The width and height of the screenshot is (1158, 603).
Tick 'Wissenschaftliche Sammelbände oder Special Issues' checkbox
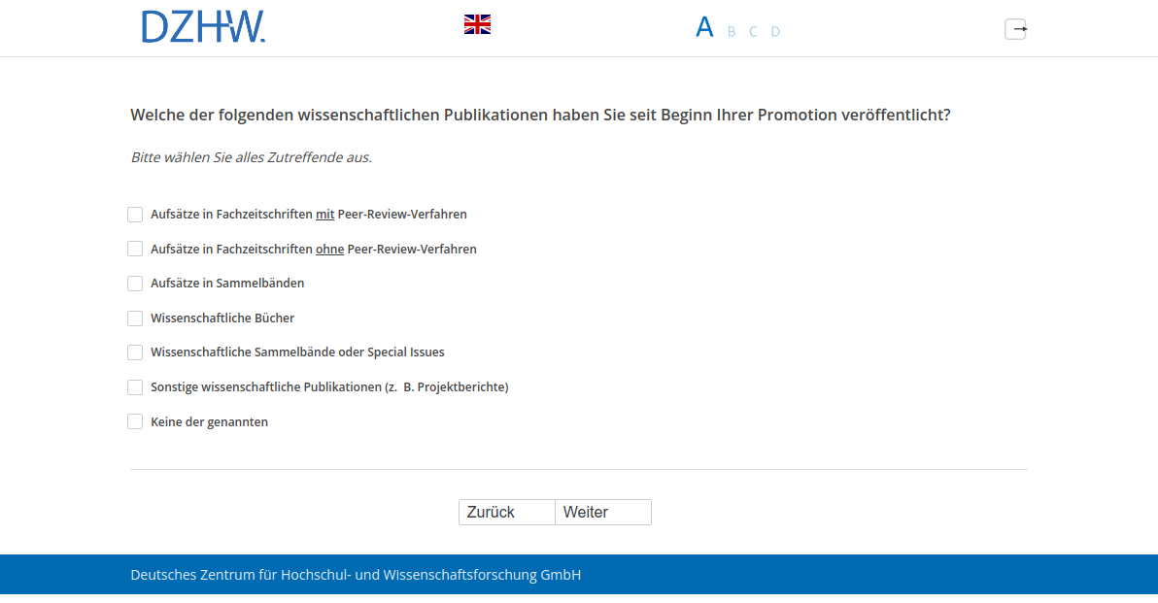pyautogui.click(x=135, y=352)
